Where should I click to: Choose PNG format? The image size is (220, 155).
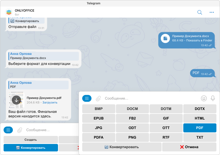[x=132, y=137]
